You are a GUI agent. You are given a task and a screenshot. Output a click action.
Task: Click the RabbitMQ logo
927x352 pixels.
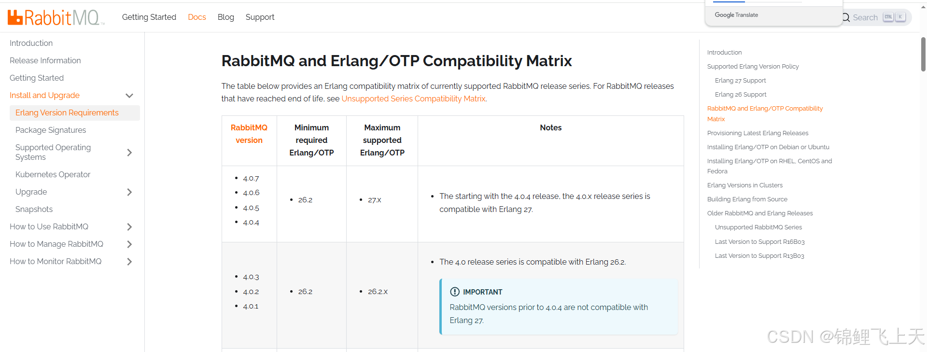(x=56, y=17)
